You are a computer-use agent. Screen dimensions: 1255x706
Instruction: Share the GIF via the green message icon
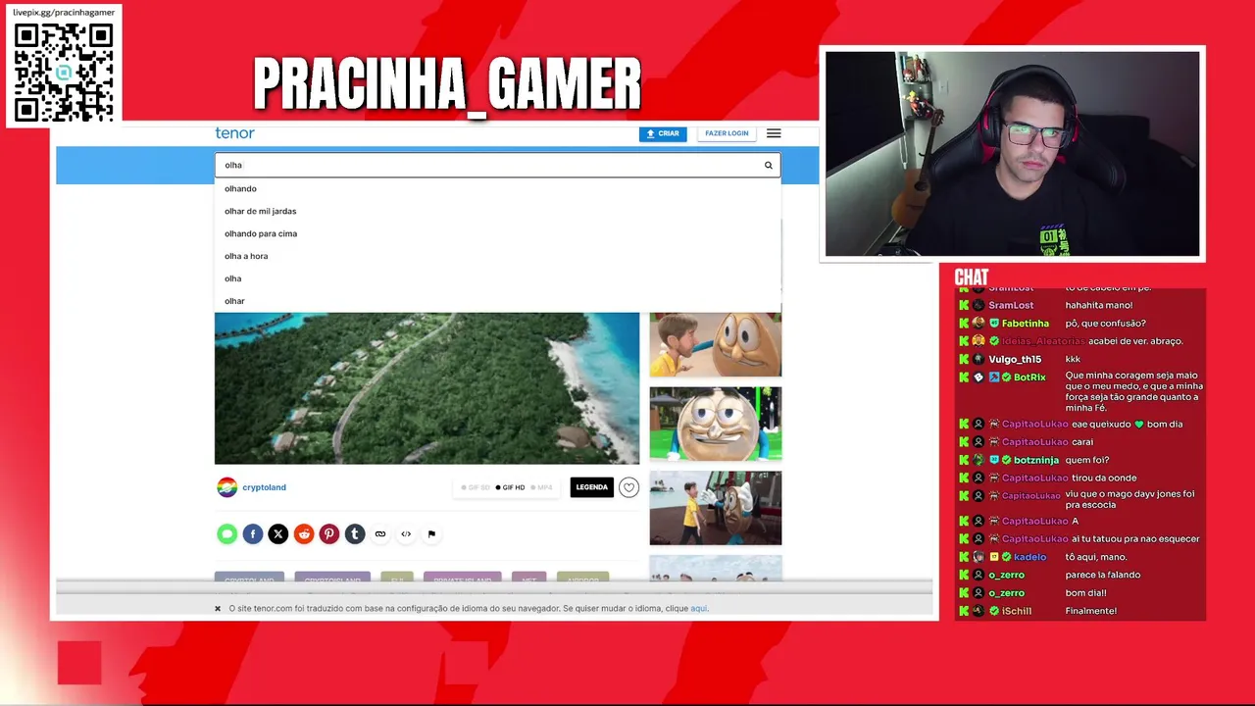point(226,534)
